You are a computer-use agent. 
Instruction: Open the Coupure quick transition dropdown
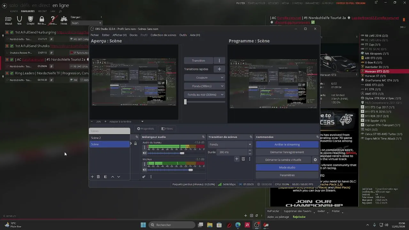pos(222,78)
